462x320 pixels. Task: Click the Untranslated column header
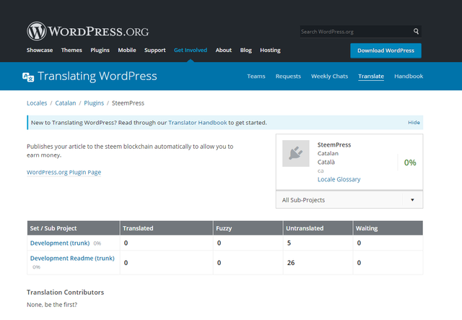(x=318, y=228)
